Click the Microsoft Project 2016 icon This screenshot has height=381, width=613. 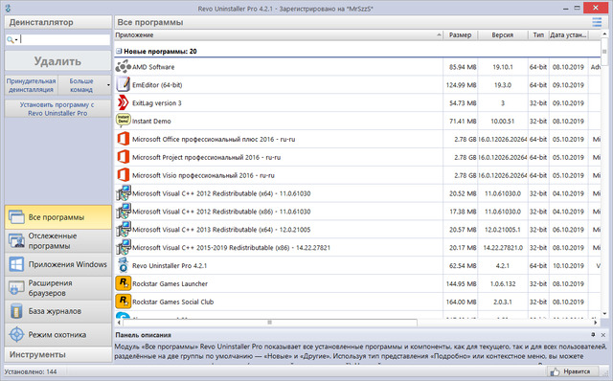124,157
